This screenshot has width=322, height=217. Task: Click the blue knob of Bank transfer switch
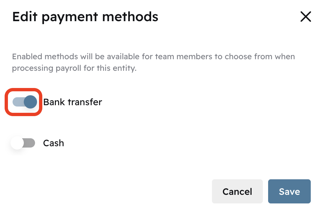coord(30,102)
